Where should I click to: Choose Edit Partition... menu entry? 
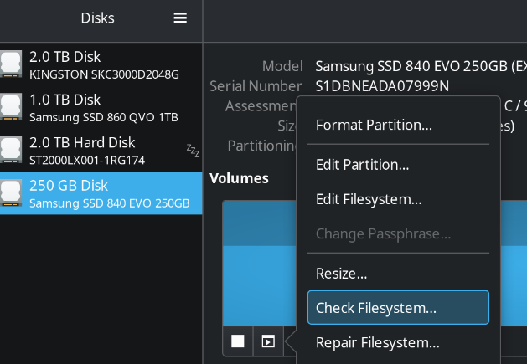tap(398, 165)
